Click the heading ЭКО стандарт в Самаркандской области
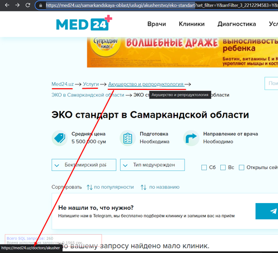The width and height of the screenshot is (278, 253). [x=150, y=115]
